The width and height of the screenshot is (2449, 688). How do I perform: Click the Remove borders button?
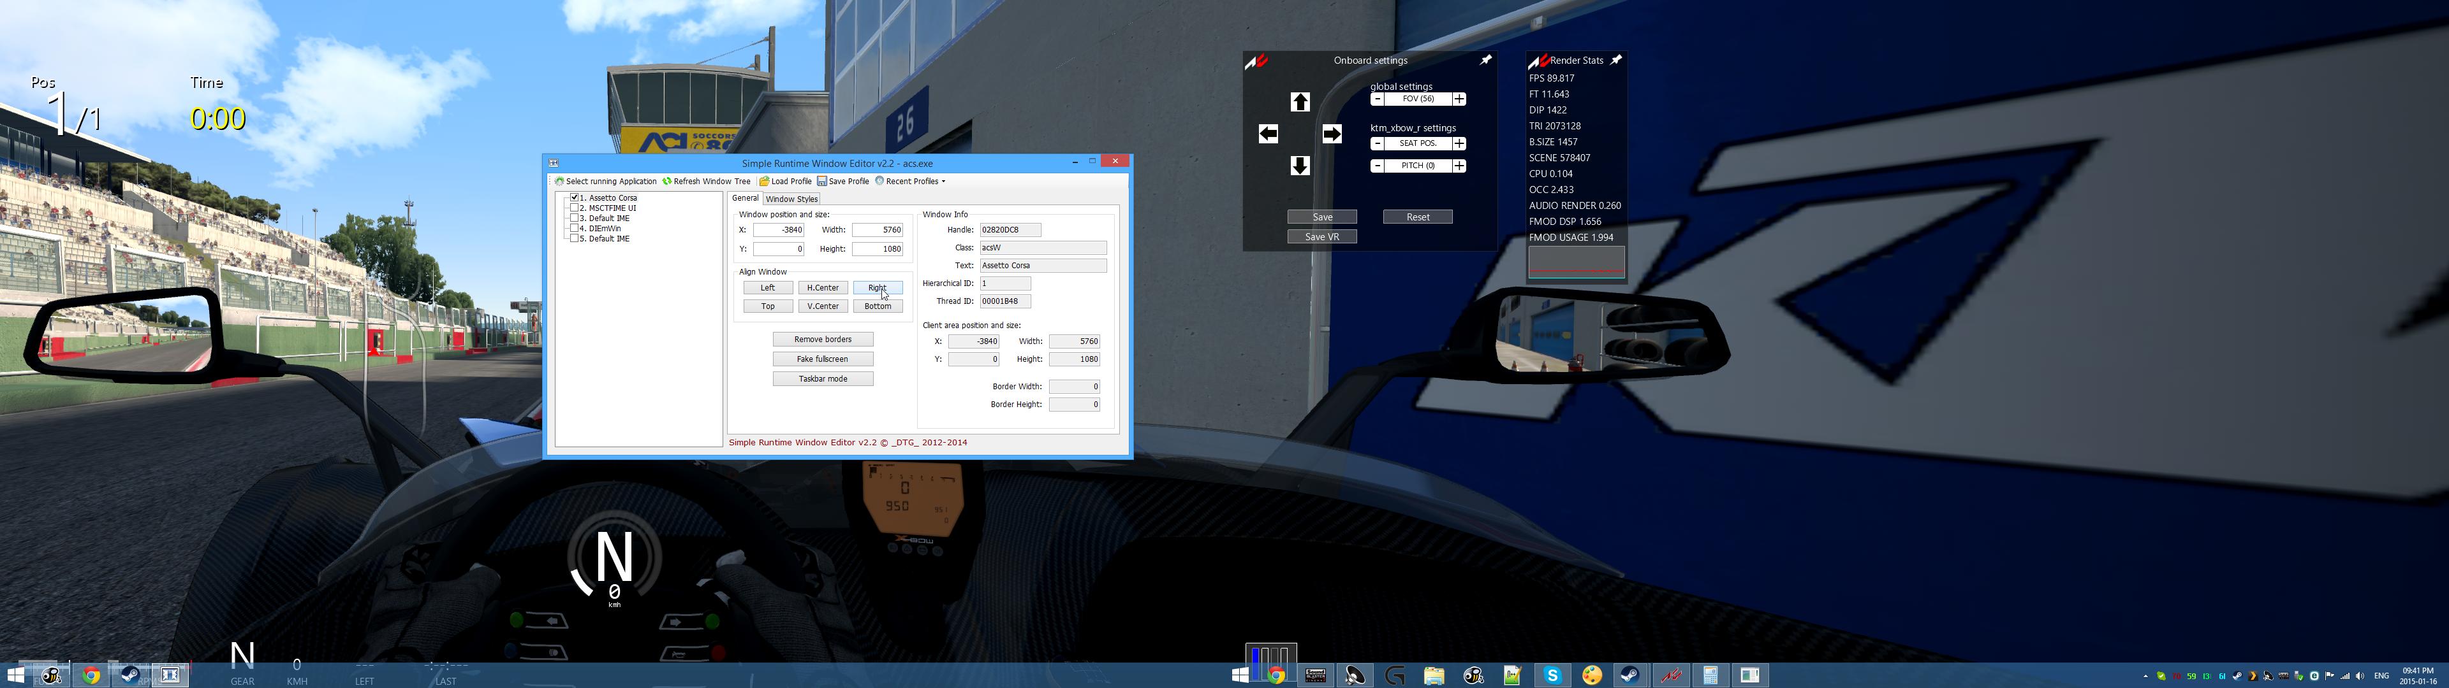coord(822,340)
